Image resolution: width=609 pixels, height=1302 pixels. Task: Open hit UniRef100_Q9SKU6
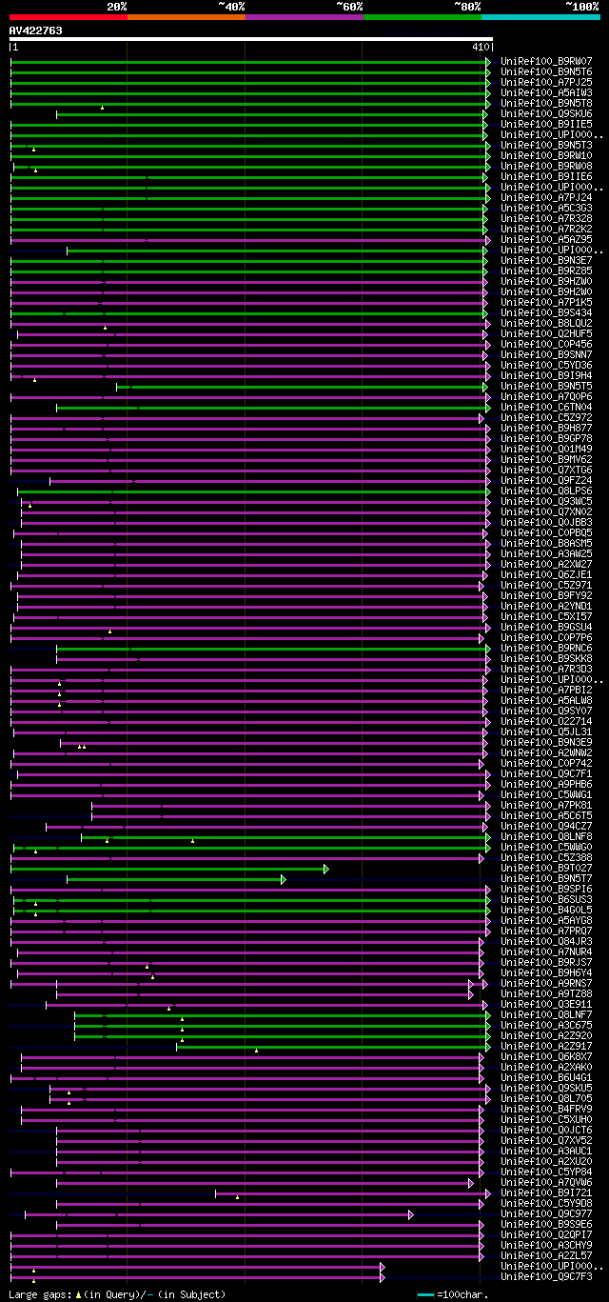(x=546, y=114)
